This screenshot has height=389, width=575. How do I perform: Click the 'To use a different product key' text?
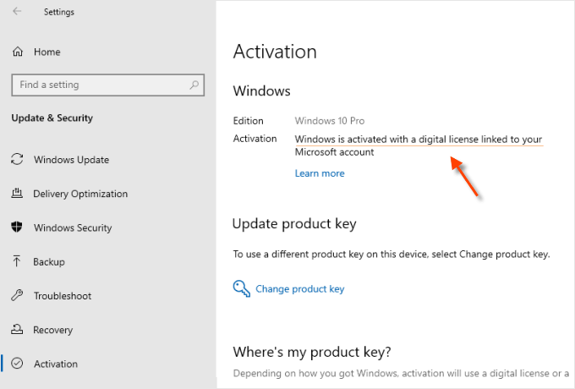coord(392,254)
